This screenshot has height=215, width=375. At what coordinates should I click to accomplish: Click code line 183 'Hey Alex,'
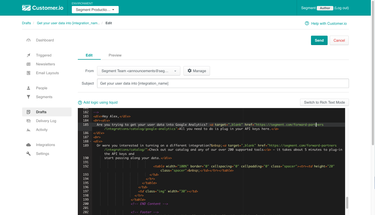[x=112, y=116]
